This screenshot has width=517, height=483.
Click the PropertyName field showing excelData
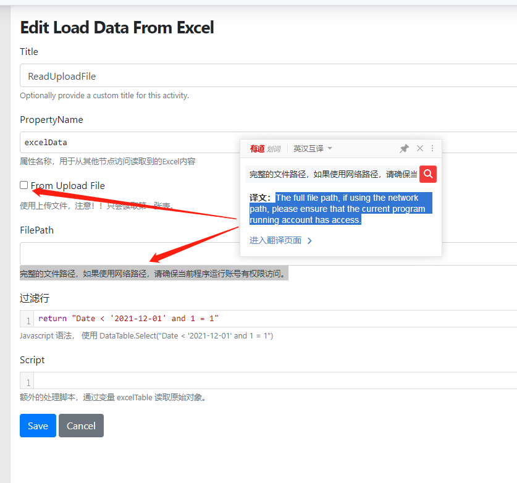coord(124,142)
